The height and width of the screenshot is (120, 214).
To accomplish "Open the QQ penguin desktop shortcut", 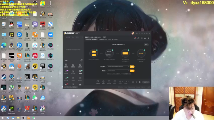I will pos(12,25).
